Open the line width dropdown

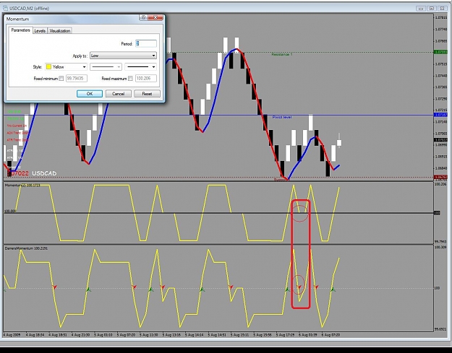[141, 67]
